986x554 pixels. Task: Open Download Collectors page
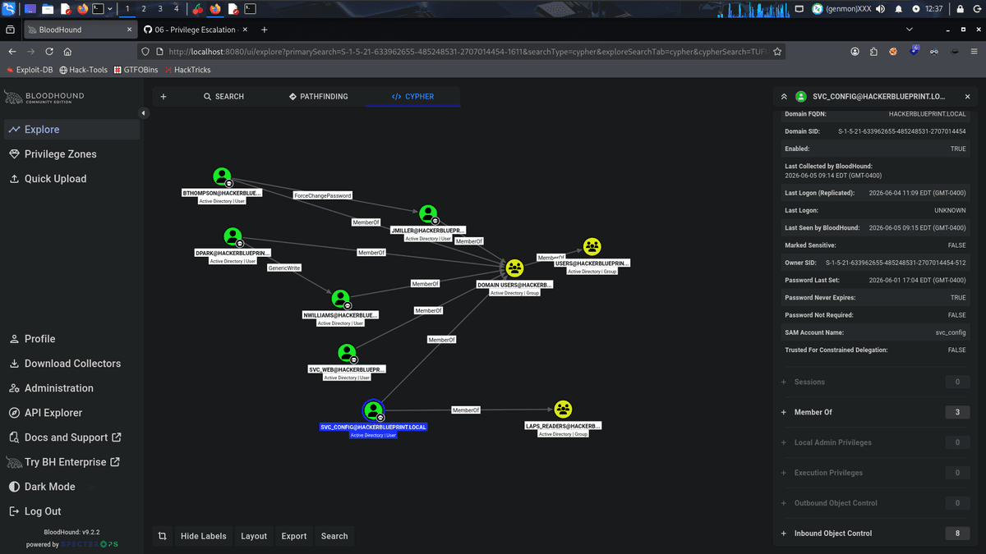coord(71,364)
